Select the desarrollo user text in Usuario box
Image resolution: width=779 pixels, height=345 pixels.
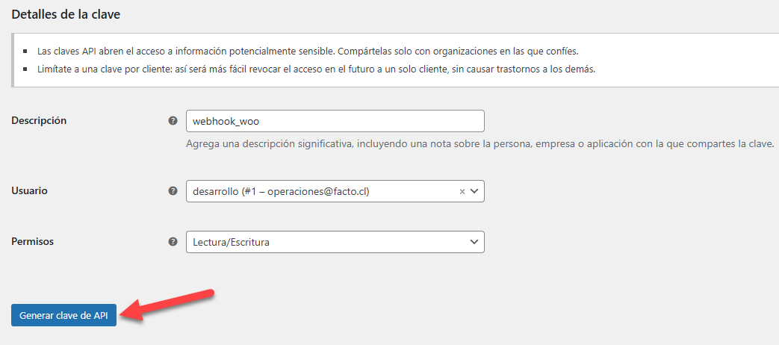(x=281, y=192)
